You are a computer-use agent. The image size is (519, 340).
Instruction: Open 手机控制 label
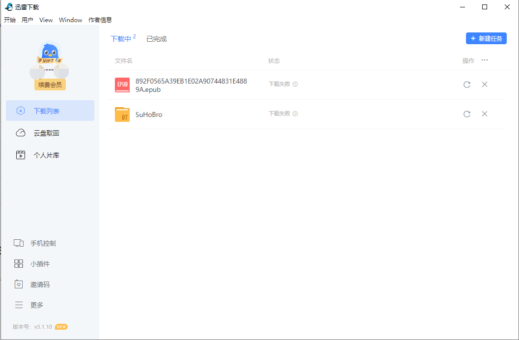pyautogui.click(x=43, y=243)
